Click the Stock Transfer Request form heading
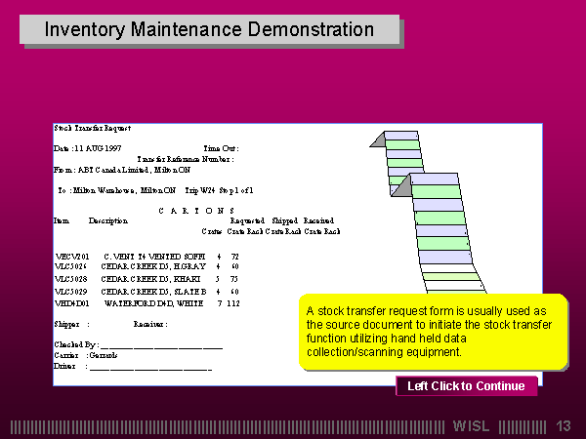The height and width of the screenshot is (439, 586). click(92, 128)
